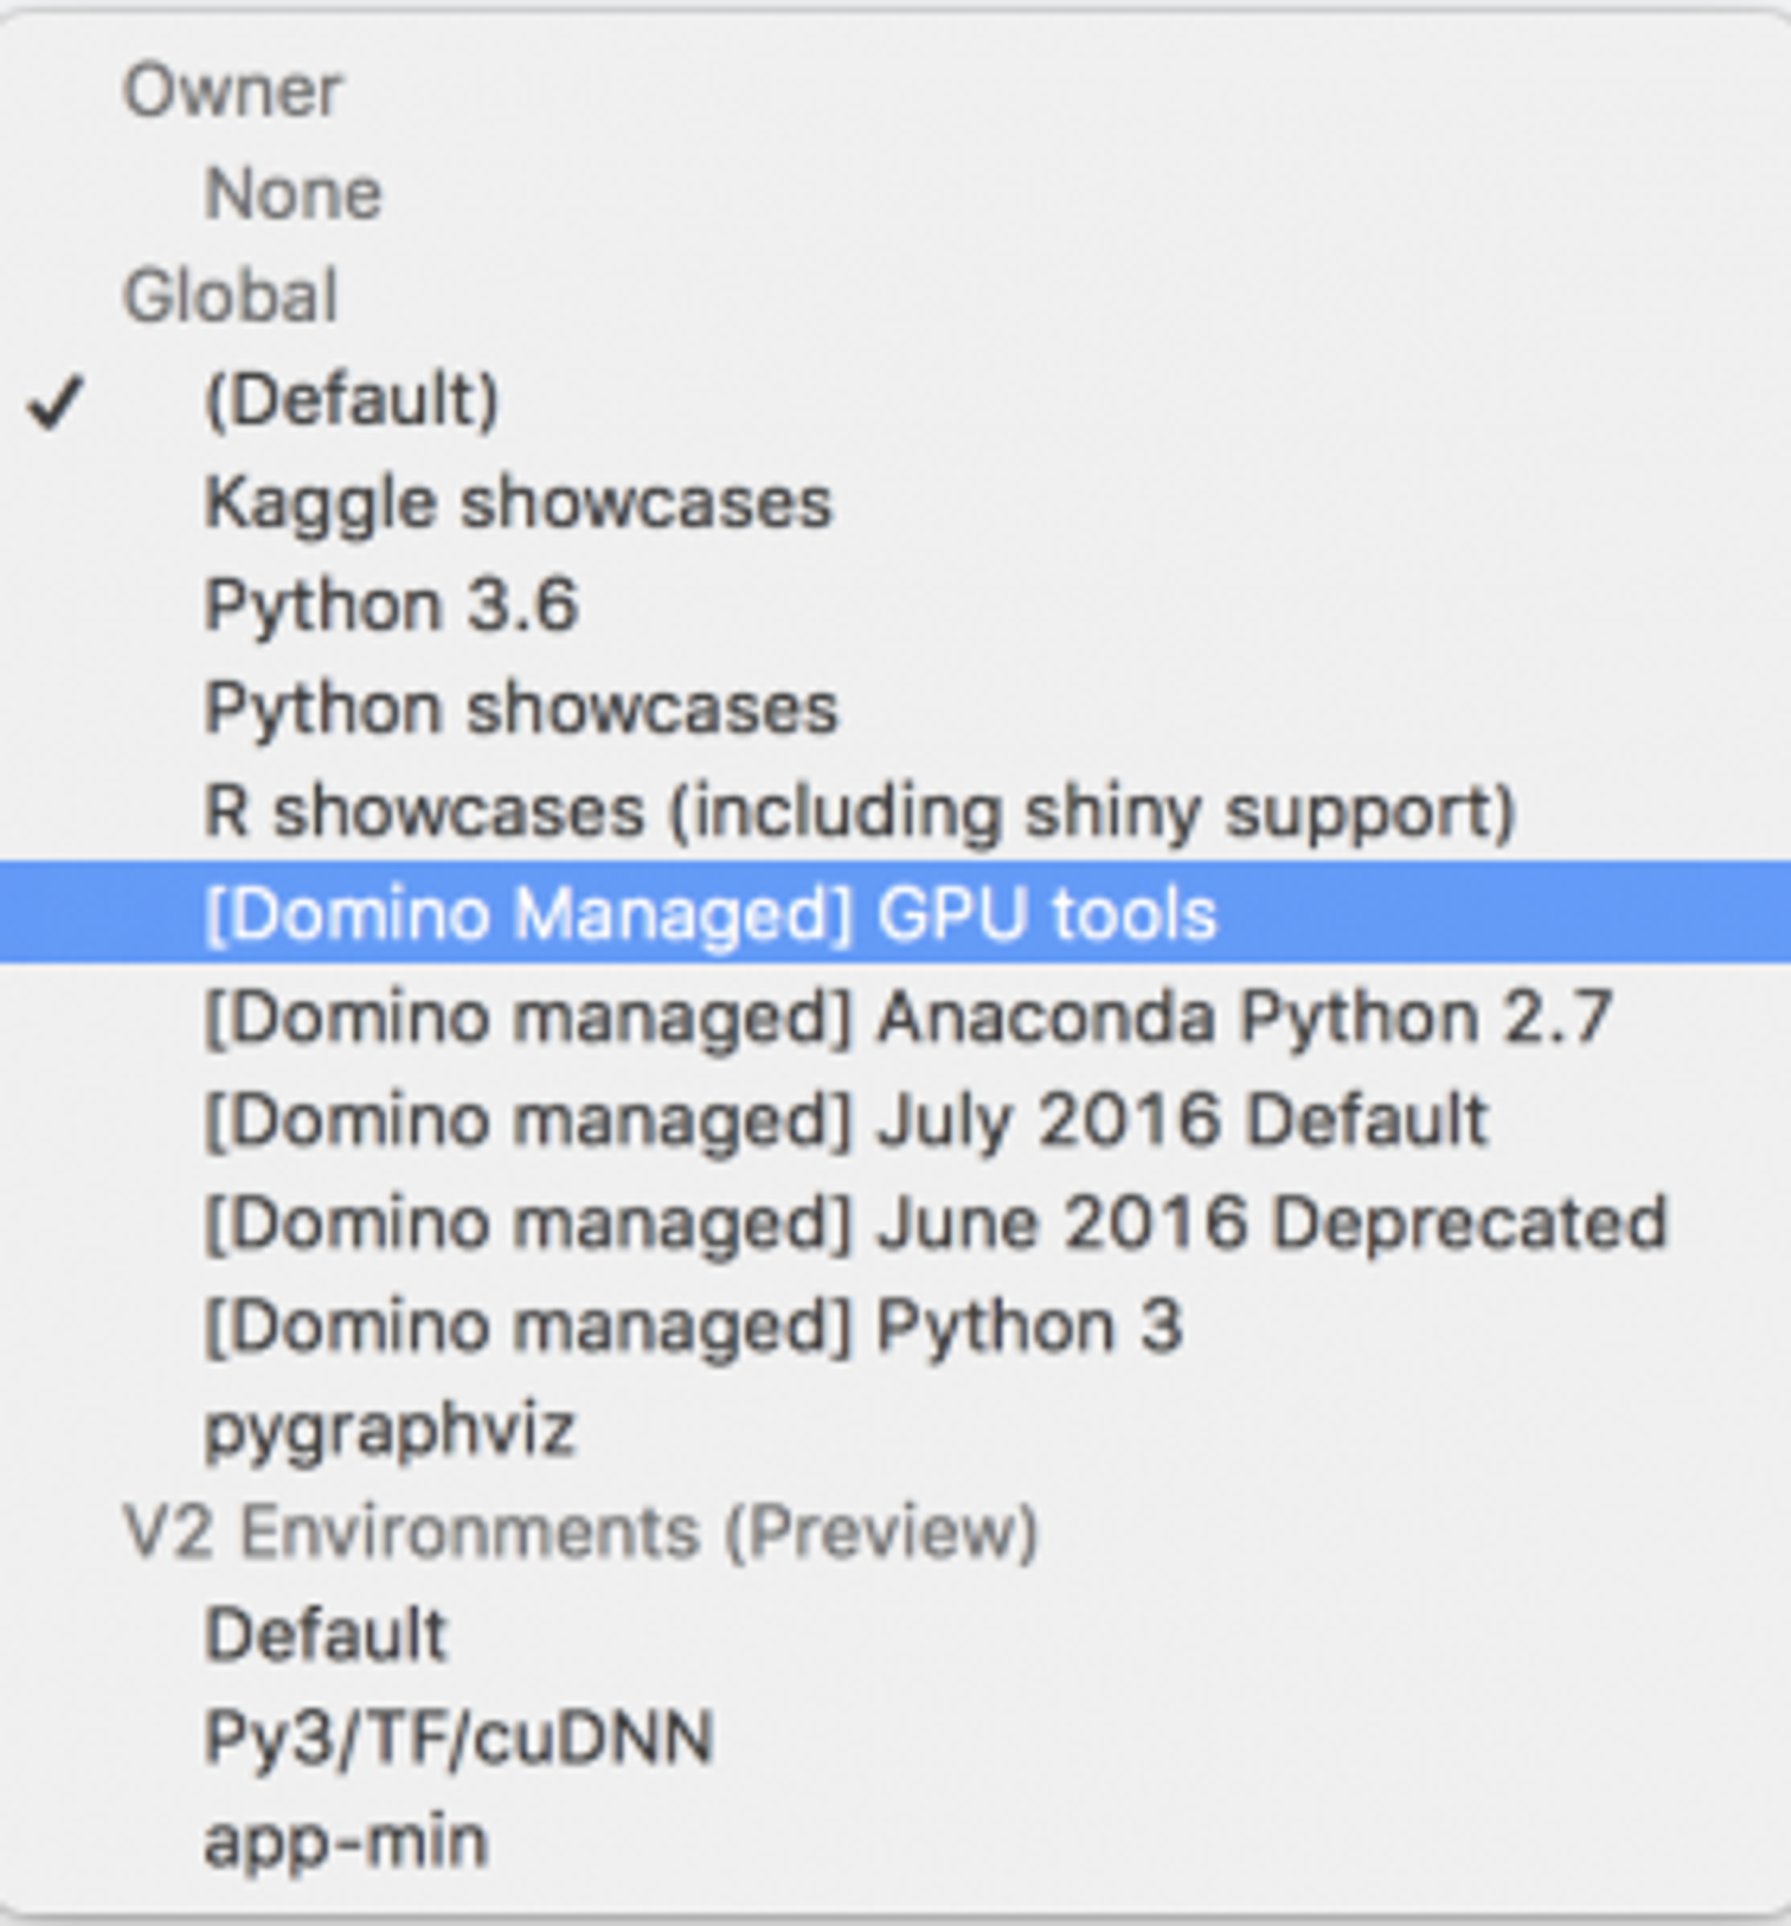Screen dimensions: 1791x1926
Task: Click the Global group header
Action: coord(230,297)
